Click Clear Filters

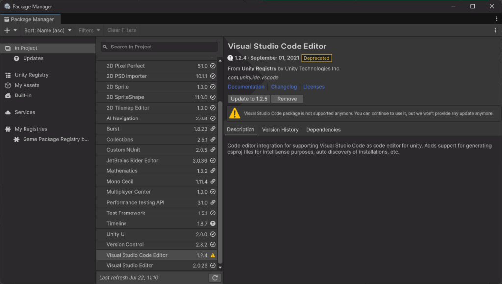point(122,30)
